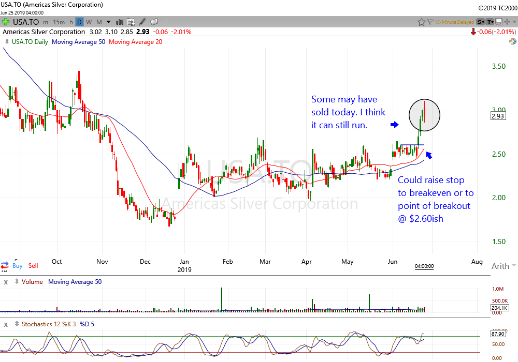Image resolution: width=518 pixels, height=362 pixels.
Task: Open the S dropdown button
Action: coord(481,22)
